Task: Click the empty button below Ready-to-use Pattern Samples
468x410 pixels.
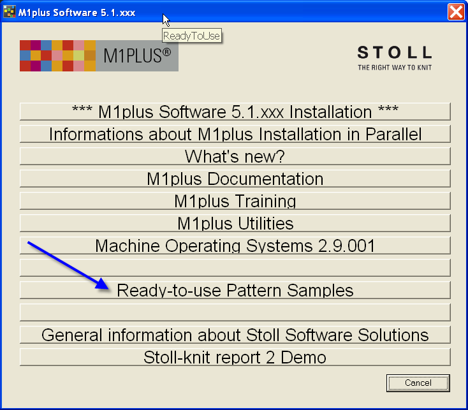Action: [235, 312]
